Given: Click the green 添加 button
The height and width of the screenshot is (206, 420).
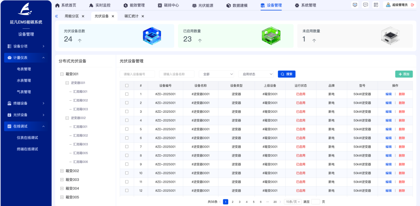Looking at the screenshot, I should (x=404, y=74).
